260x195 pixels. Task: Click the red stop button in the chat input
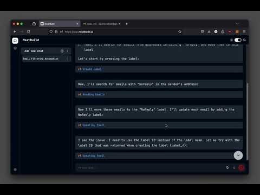click(241, 168)
